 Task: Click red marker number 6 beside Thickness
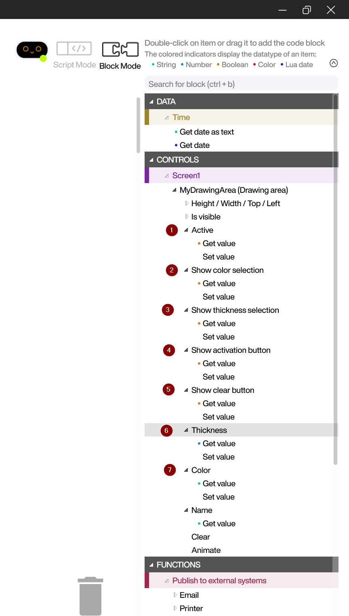pos(166,430)
